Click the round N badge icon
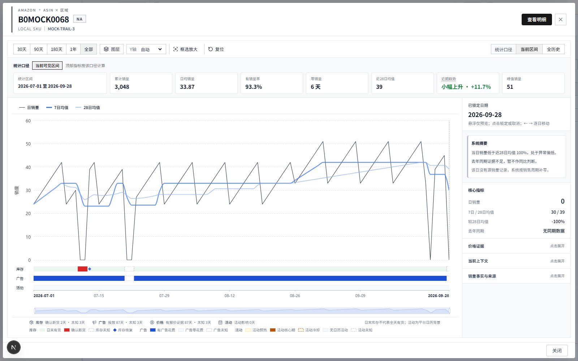The image size is (578, 361). pyautogui.click(x=14, y=347)
